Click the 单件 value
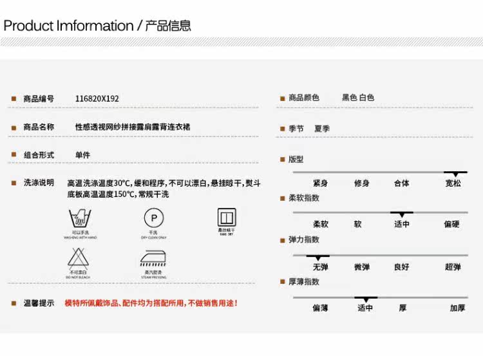Screen dimensions: 483x356 tap(83, 155)
